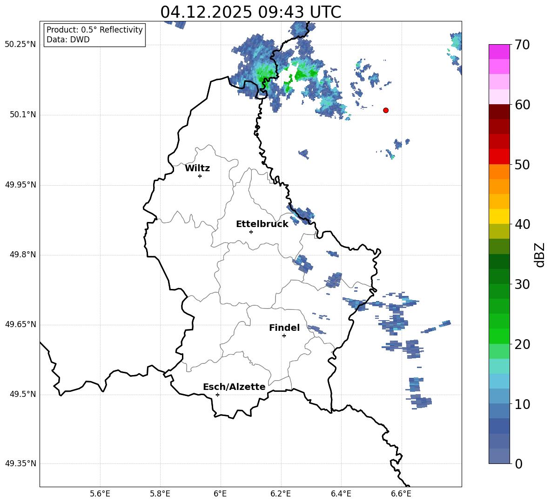Click the colorbar tick label 60

[x=522, y=105]
